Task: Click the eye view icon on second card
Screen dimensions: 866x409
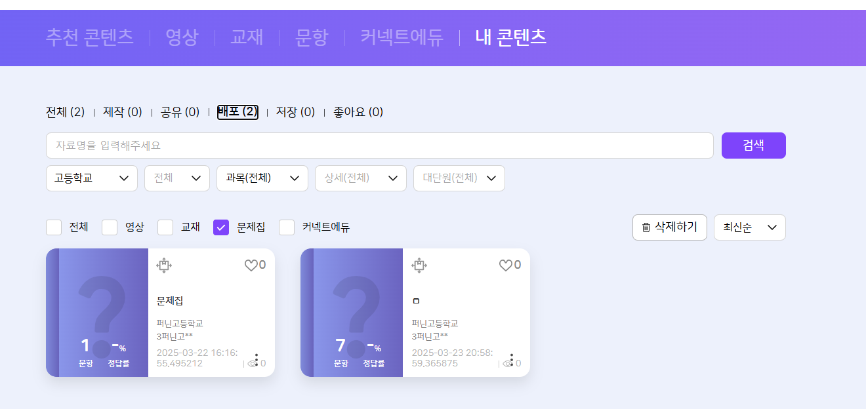Action: (x=507, y=363)
